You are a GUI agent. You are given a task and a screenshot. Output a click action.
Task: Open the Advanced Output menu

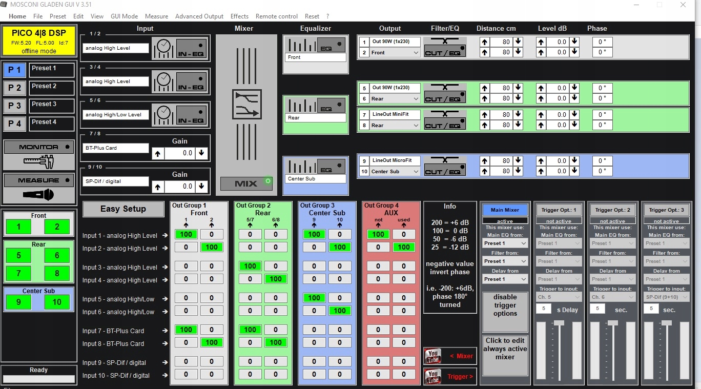click(x=199, y=16)
